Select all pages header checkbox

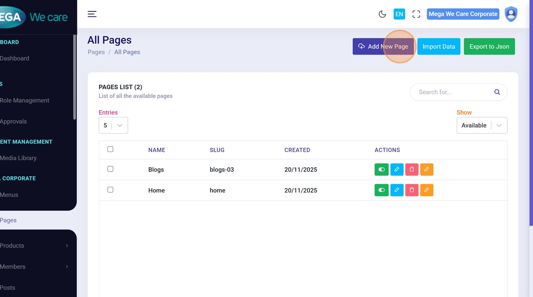pos(110,149)
